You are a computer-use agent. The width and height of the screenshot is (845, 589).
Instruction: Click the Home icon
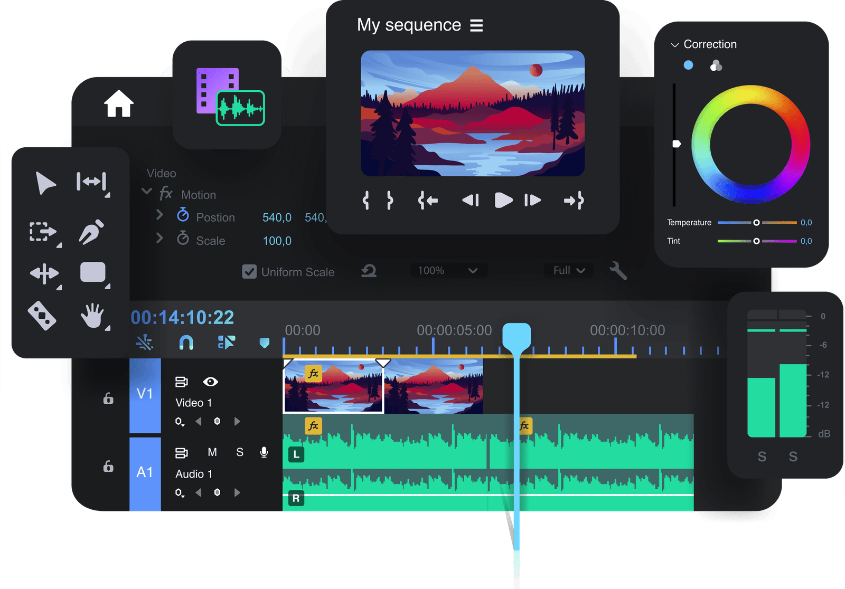(x=119, y=103)
